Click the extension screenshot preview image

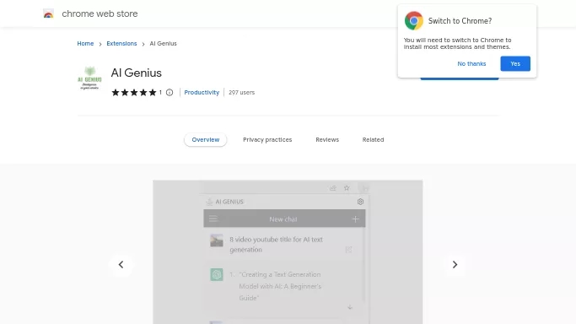pyautogui.click(x=288, y=252)
